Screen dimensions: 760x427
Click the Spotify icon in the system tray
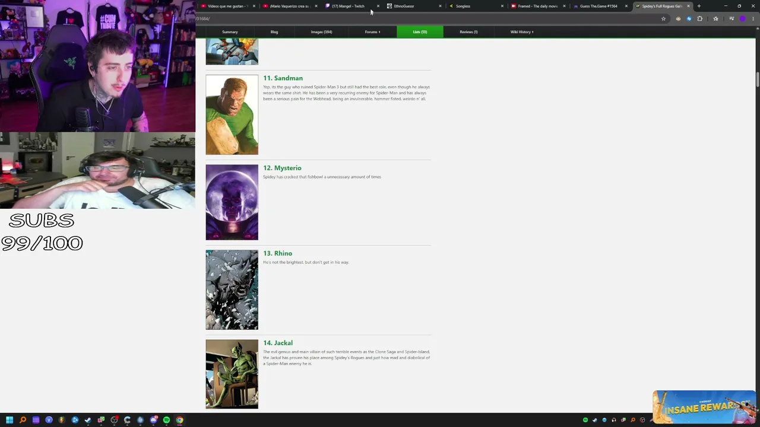[x=585, y=420]
